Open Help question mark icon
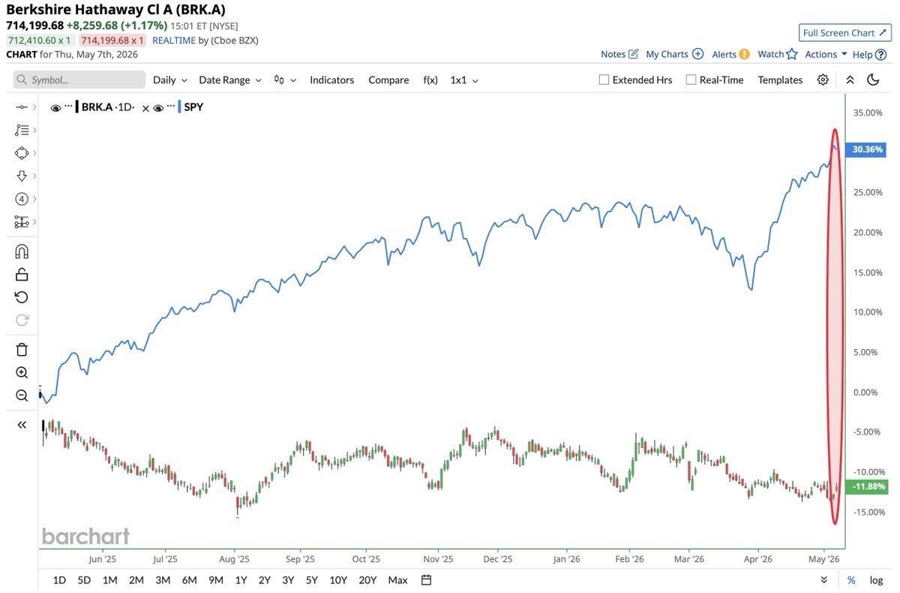The height and width of the screenshot is (593, 900). (880, 54)
